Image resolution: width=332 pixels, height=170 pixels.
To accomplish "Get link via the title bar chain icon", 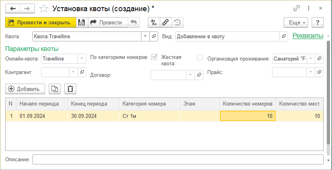I will click(x=296, y=8).
